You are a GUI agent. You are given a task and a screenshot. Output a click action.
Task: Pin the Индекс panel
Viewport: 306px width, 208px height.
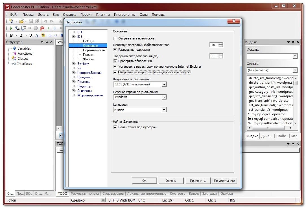[x=293, y=42]
